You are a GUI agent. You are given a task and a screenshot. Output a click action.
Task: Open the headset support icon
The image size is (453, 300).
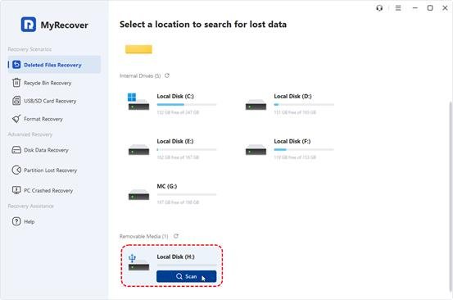379,8
